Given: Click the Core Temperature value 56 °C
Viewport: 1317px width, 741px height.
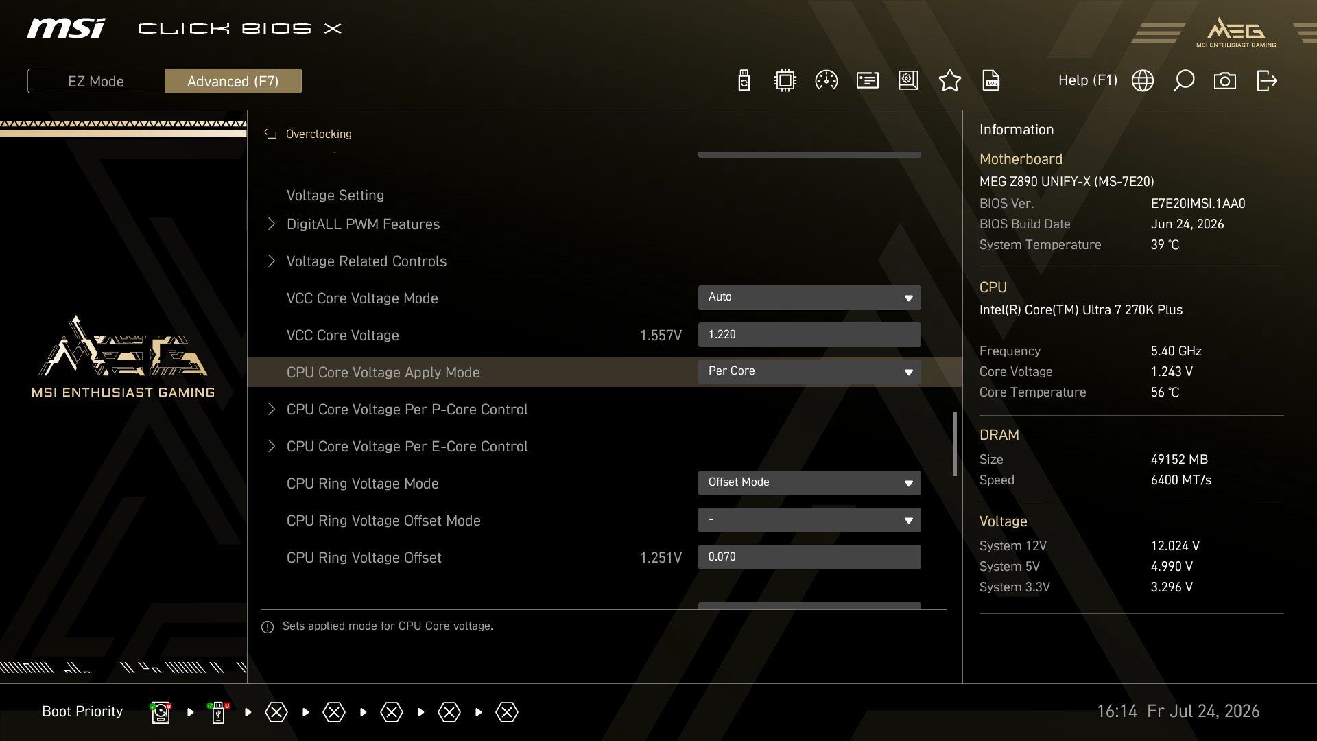Looking at the screenshot, I should [1165, 392].
